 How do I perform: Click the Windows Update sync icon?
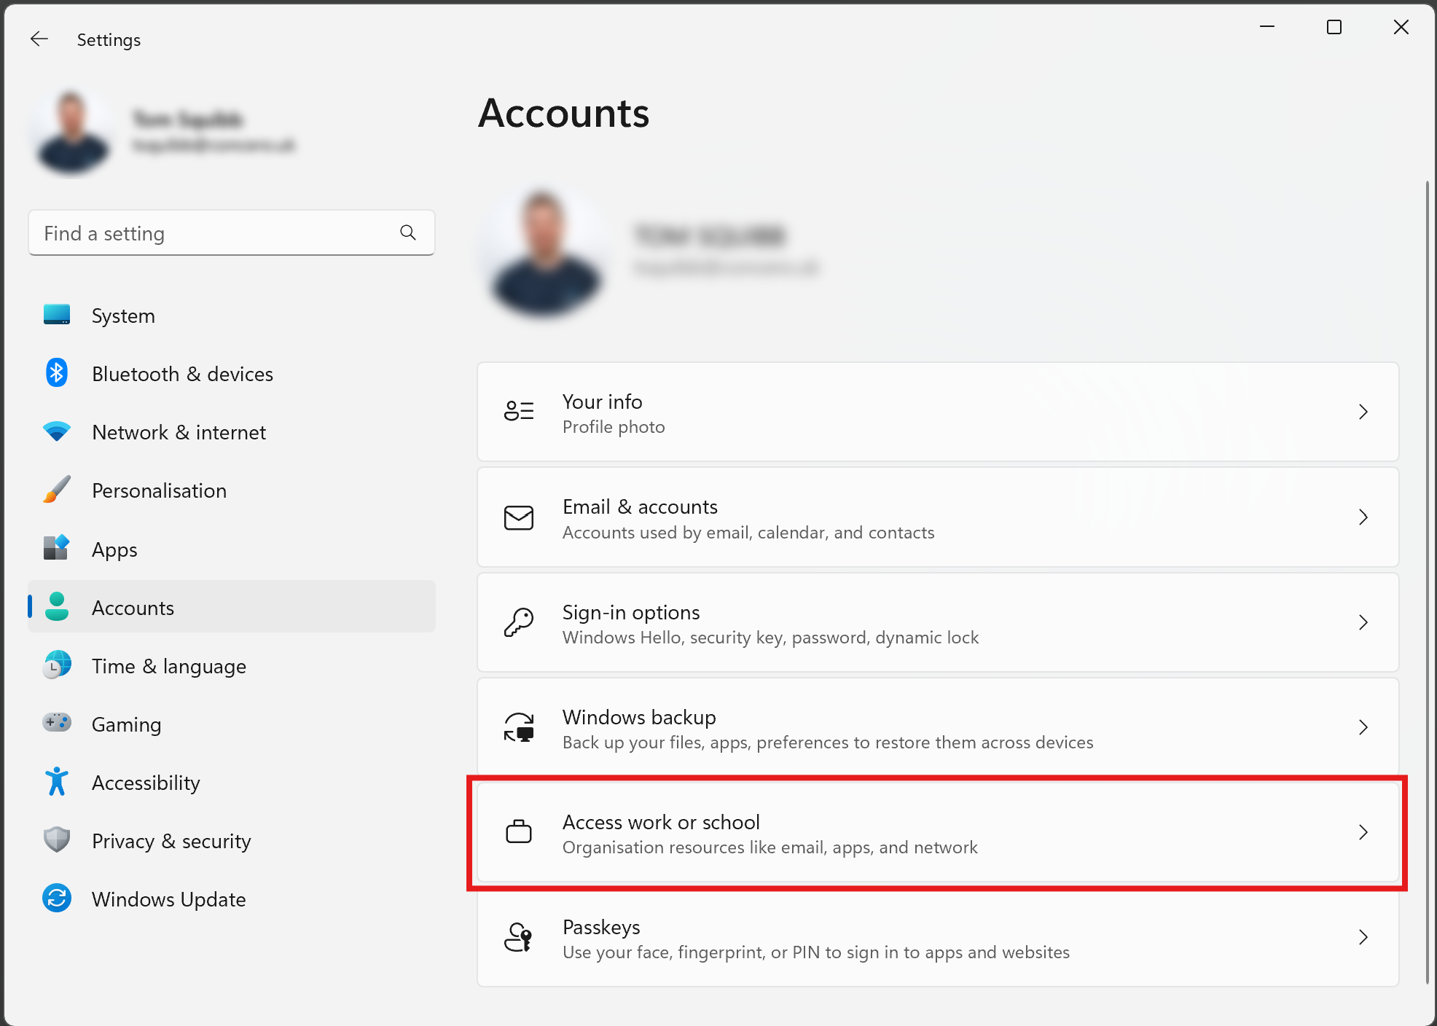(57, 898)
